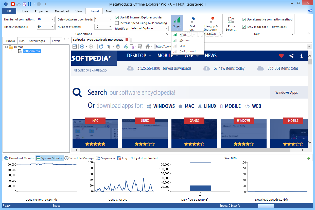Open Number of connections dropdown
The width and height of the screenshot is (315, 210).
(x=52, y=19)
